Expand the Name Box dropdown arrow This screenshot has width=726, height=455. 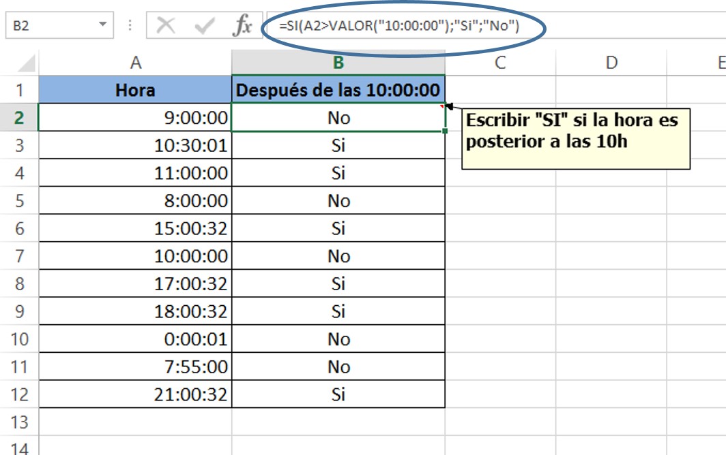click(x=103, y=26)
